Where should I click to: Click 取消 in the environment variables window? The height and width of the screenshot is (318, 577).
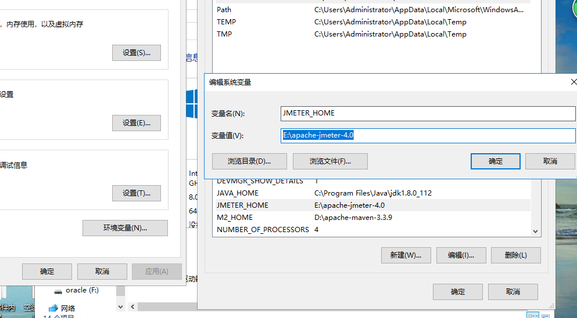click(x=513, y=292)
